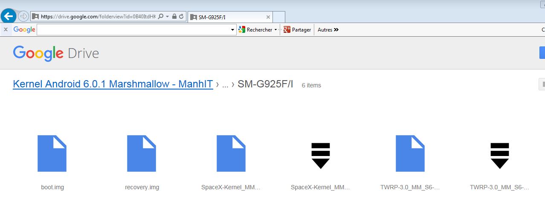Open the Kernel Android 6.0.1 Marshmallow breadcrumb link

(x=113, y=84)
